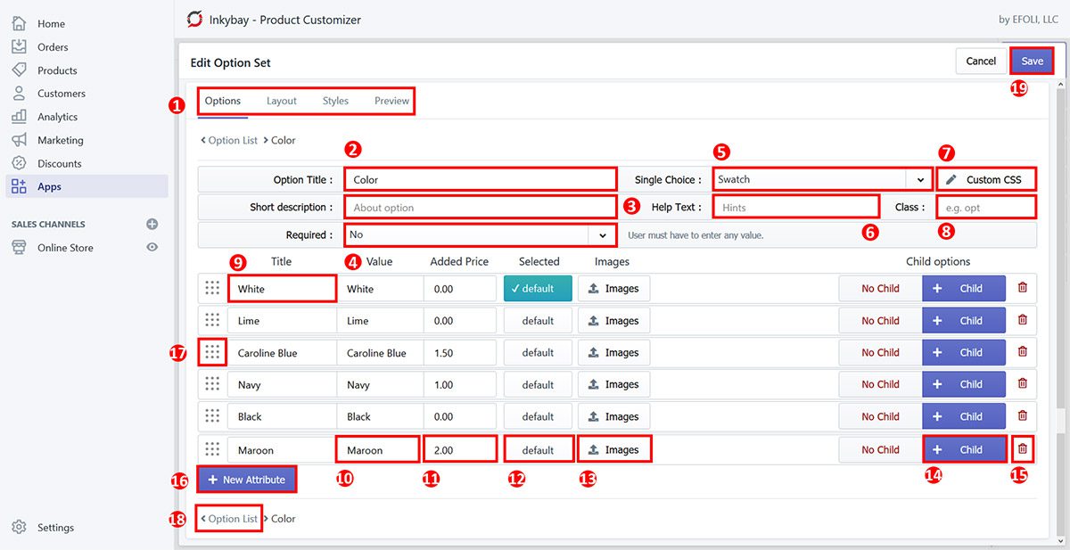Click the Caroline Blue drag handle

point(212,352)
